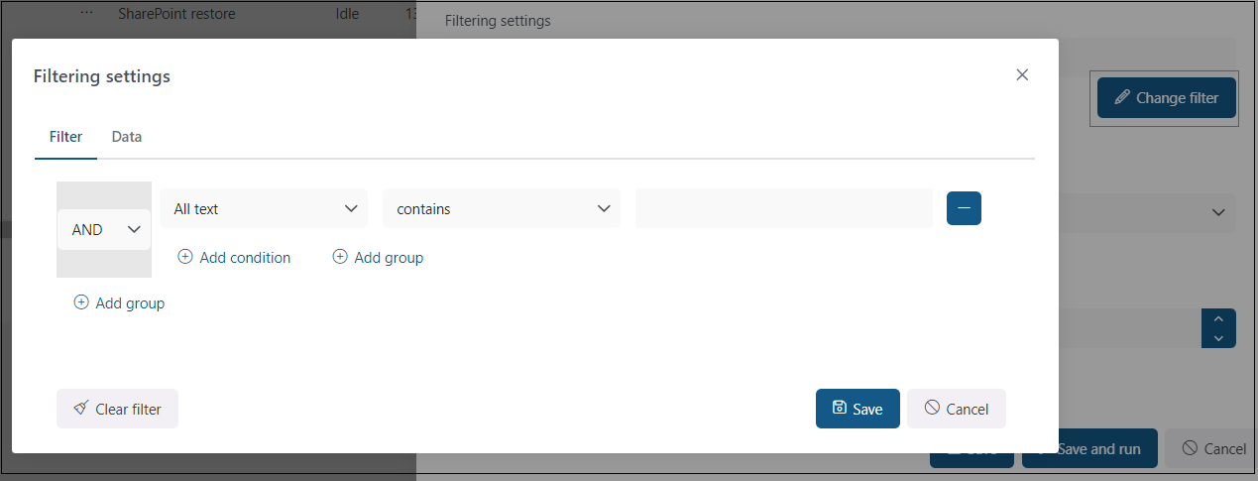Remove the condition with the minus button
This screenshot has width=1258, height=481.
pyautogui.click(x=964, y=208)
